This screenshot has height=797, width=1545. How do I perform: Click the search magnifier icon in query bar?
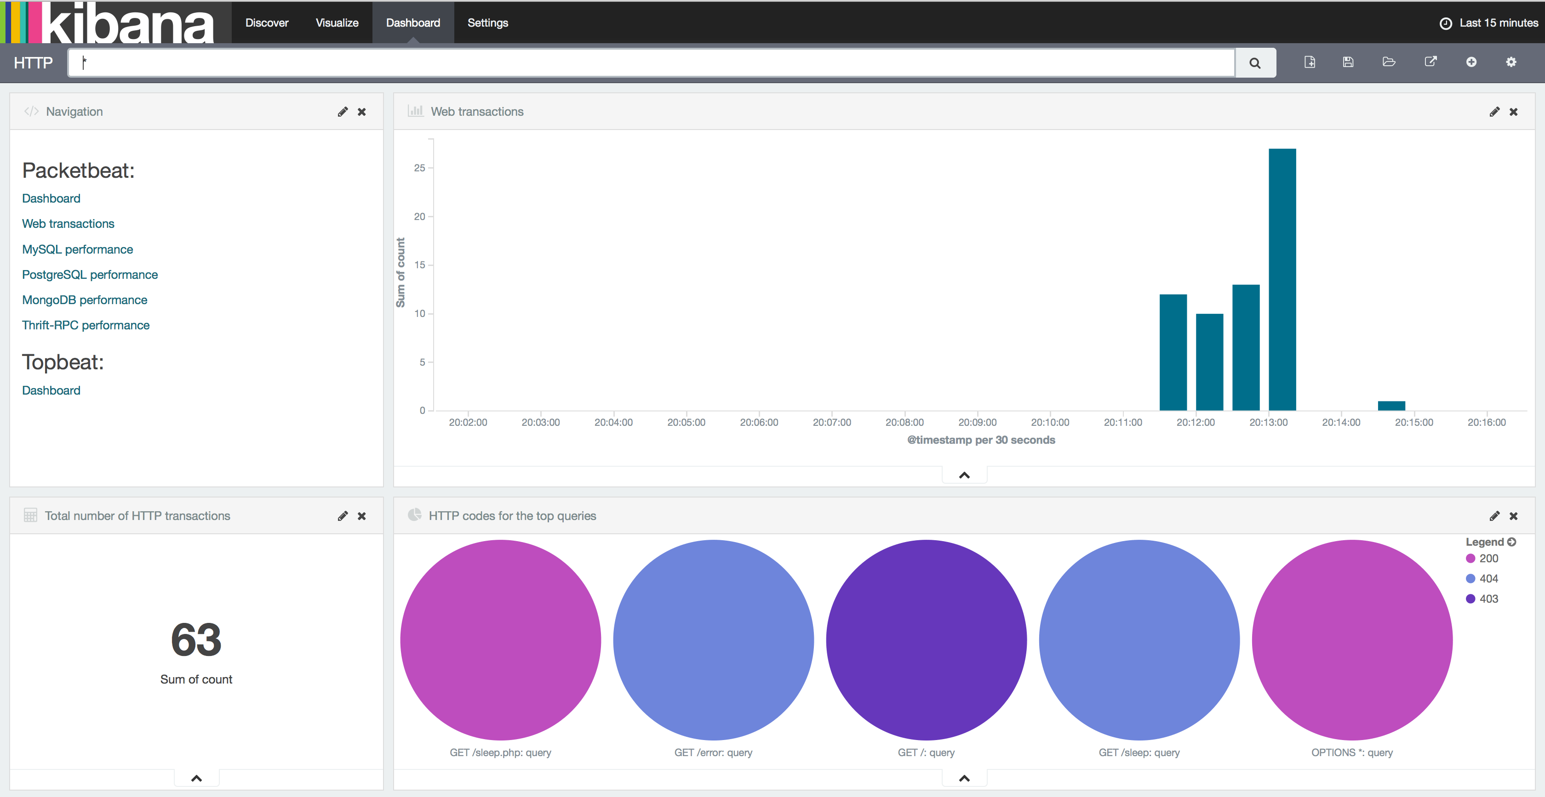(x=1255, y=62)
